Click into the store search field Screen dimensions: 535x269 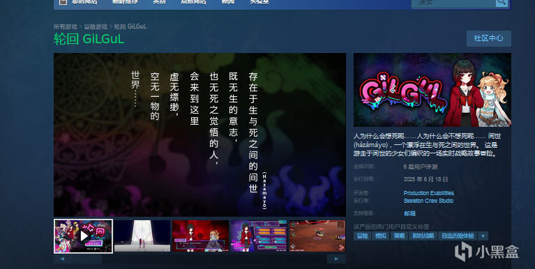click(x=454, y=3)
